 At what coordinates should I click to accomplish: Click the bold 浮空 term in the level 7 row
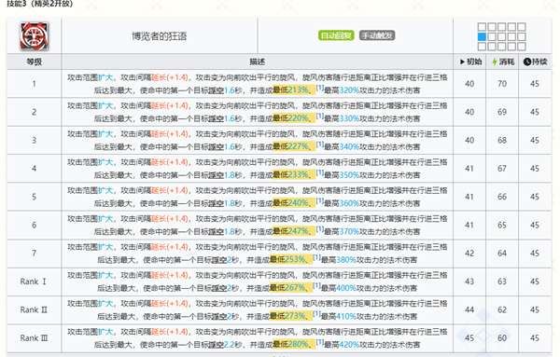tap(219, 260)
